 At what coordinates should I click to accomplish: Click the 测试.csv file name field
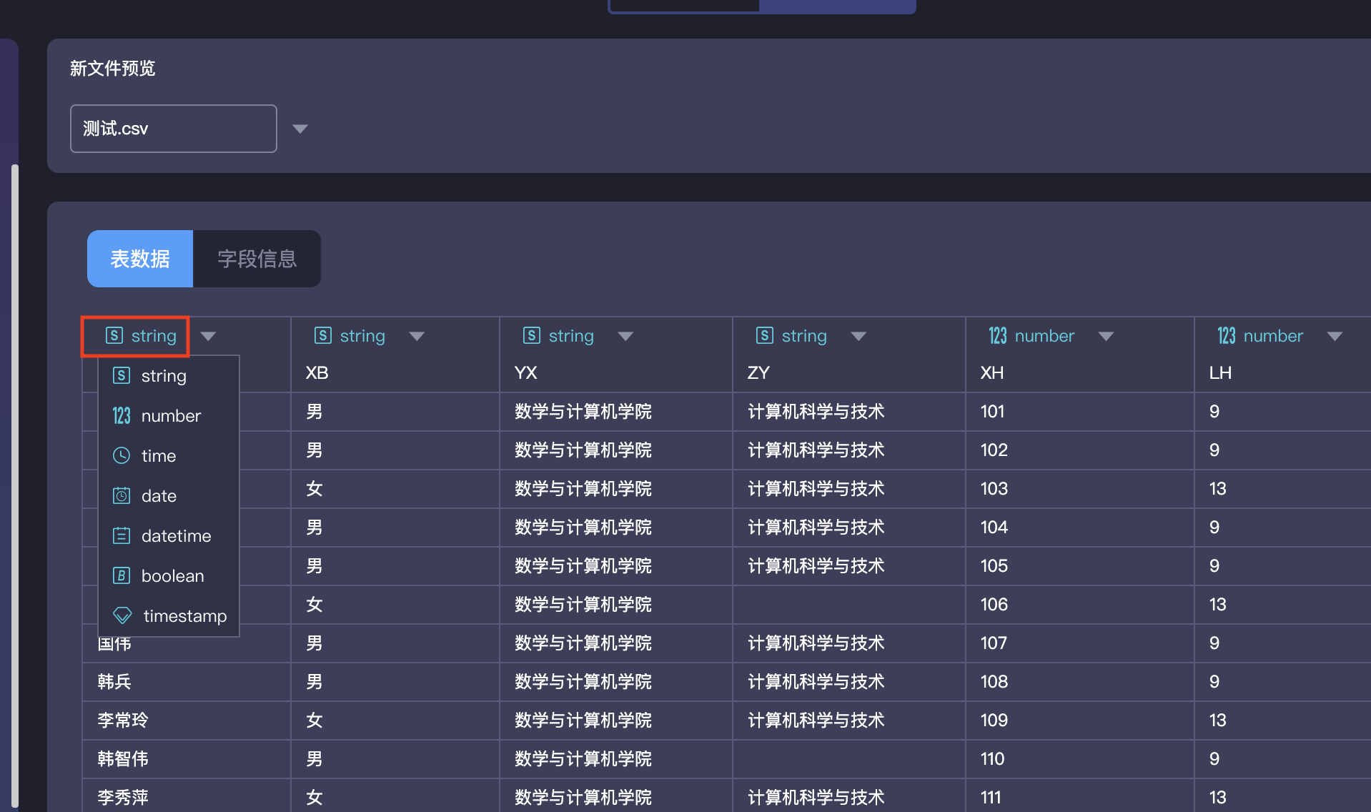(x=174, y=129)
